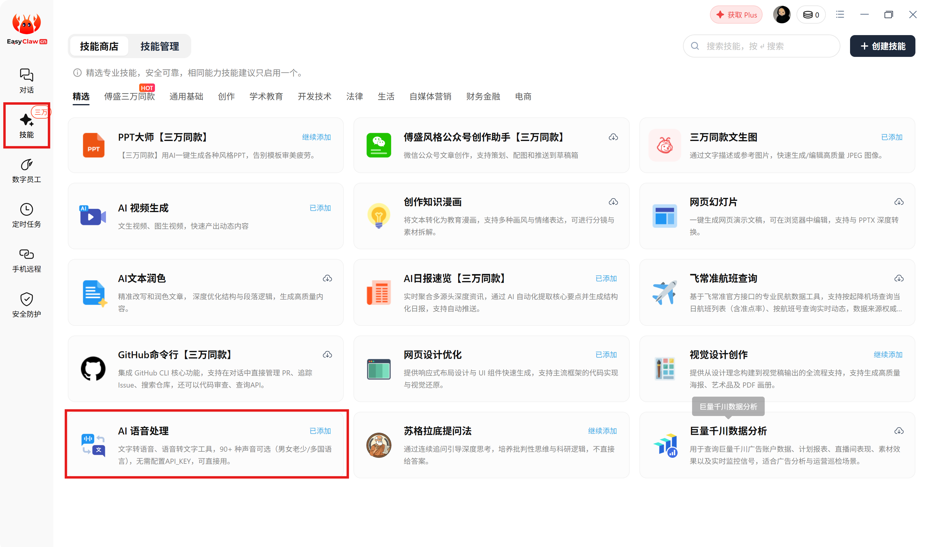Download 巨量千川数据分析 skill via cloud icon
The width and height of the screenshot is (926, 547).
coord(899,431)
